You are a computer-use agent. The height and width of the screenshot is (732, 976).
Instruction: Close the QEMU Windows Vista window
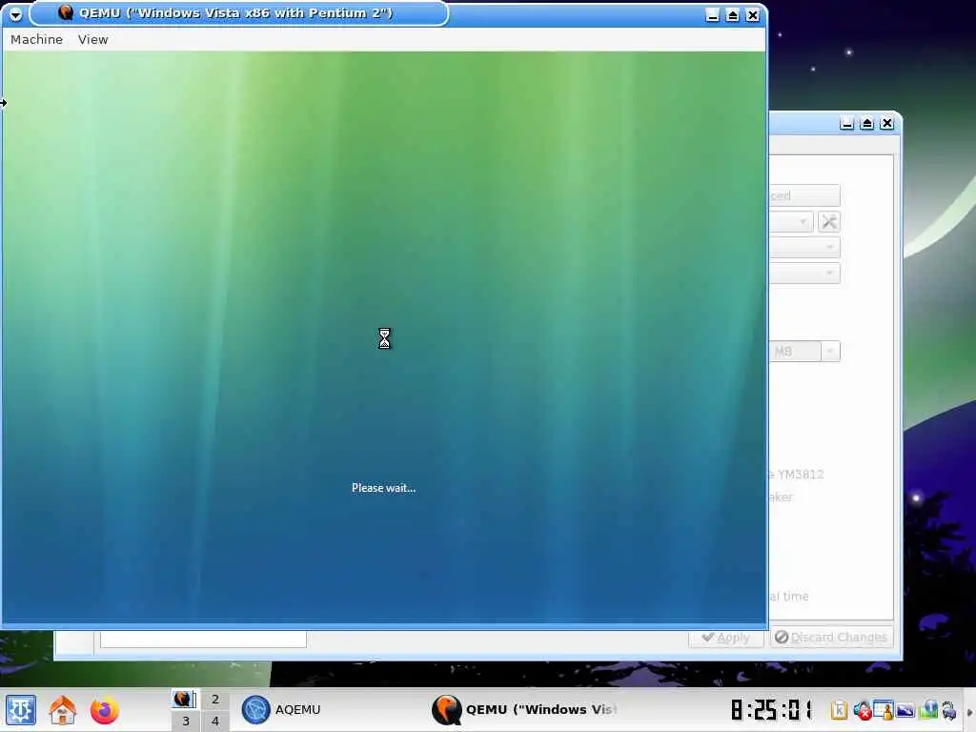[x=753, y=15]
